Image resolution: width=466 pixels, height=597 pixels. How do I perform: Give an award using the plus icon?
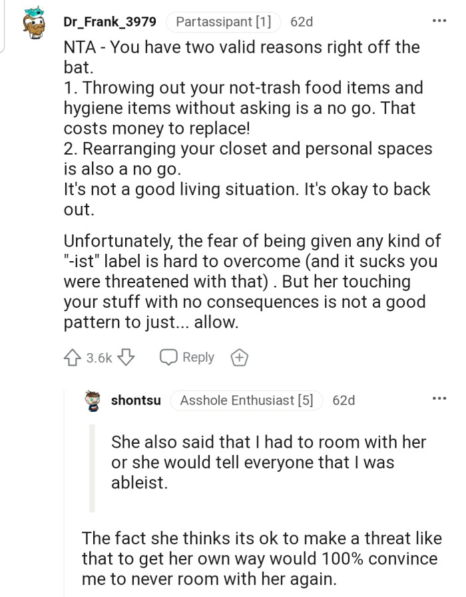(239, 358)
